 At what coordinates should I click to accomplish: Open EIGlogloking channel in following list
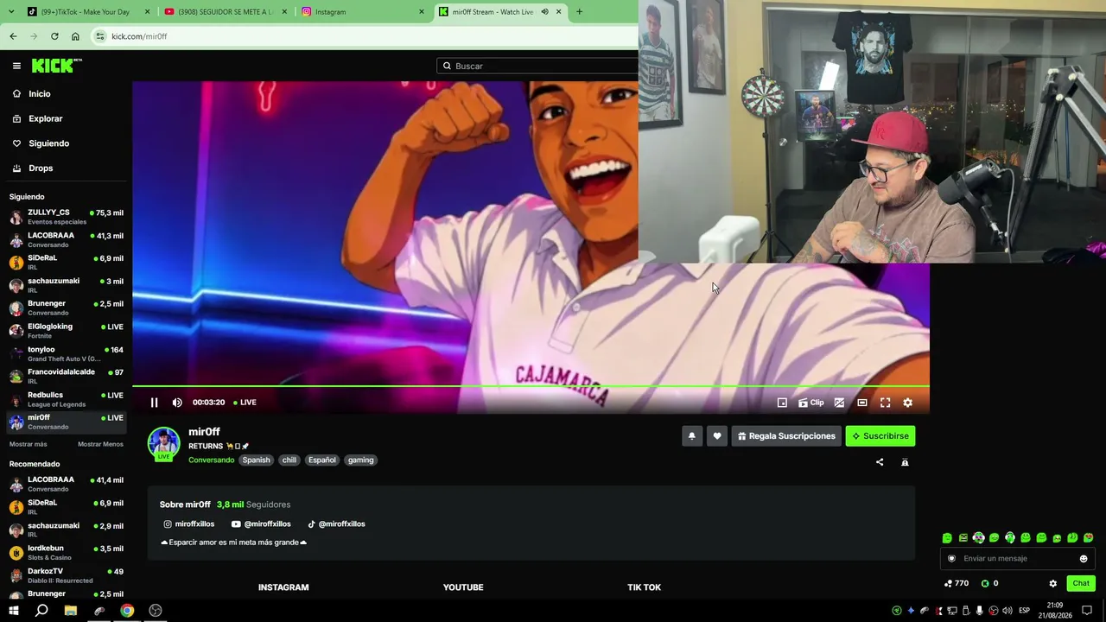[x=66, y=331]
